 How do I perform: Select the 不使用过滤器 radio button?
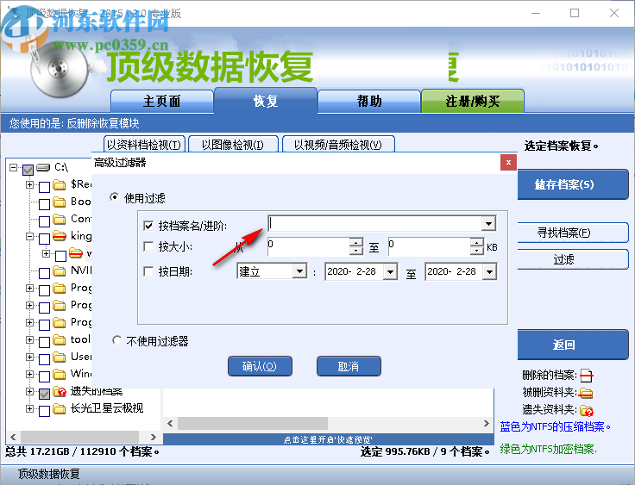pos(116,340)
